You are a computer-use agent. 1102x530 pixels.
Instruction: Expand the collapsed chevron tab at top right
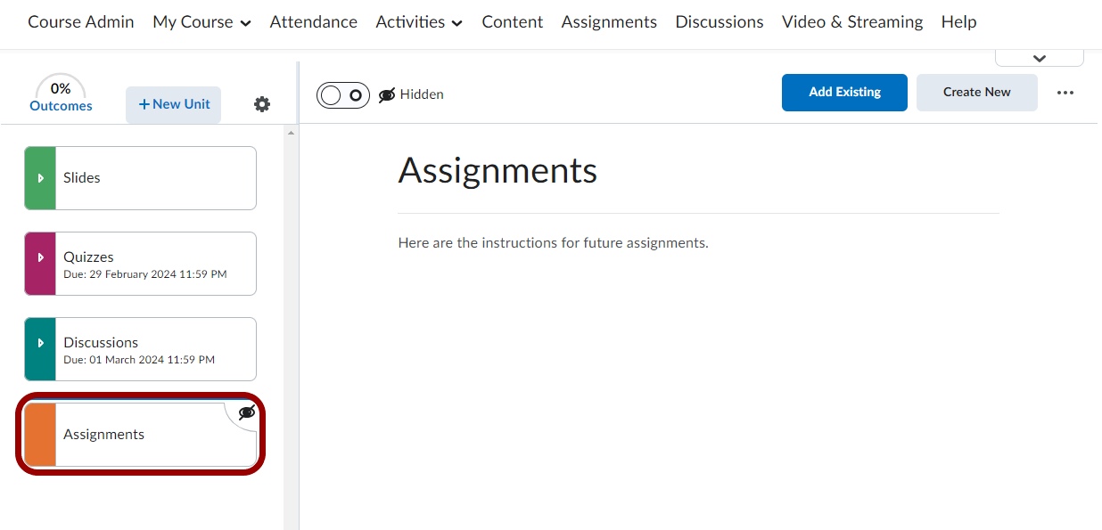pyautogui.click(x=1039, y=58)
